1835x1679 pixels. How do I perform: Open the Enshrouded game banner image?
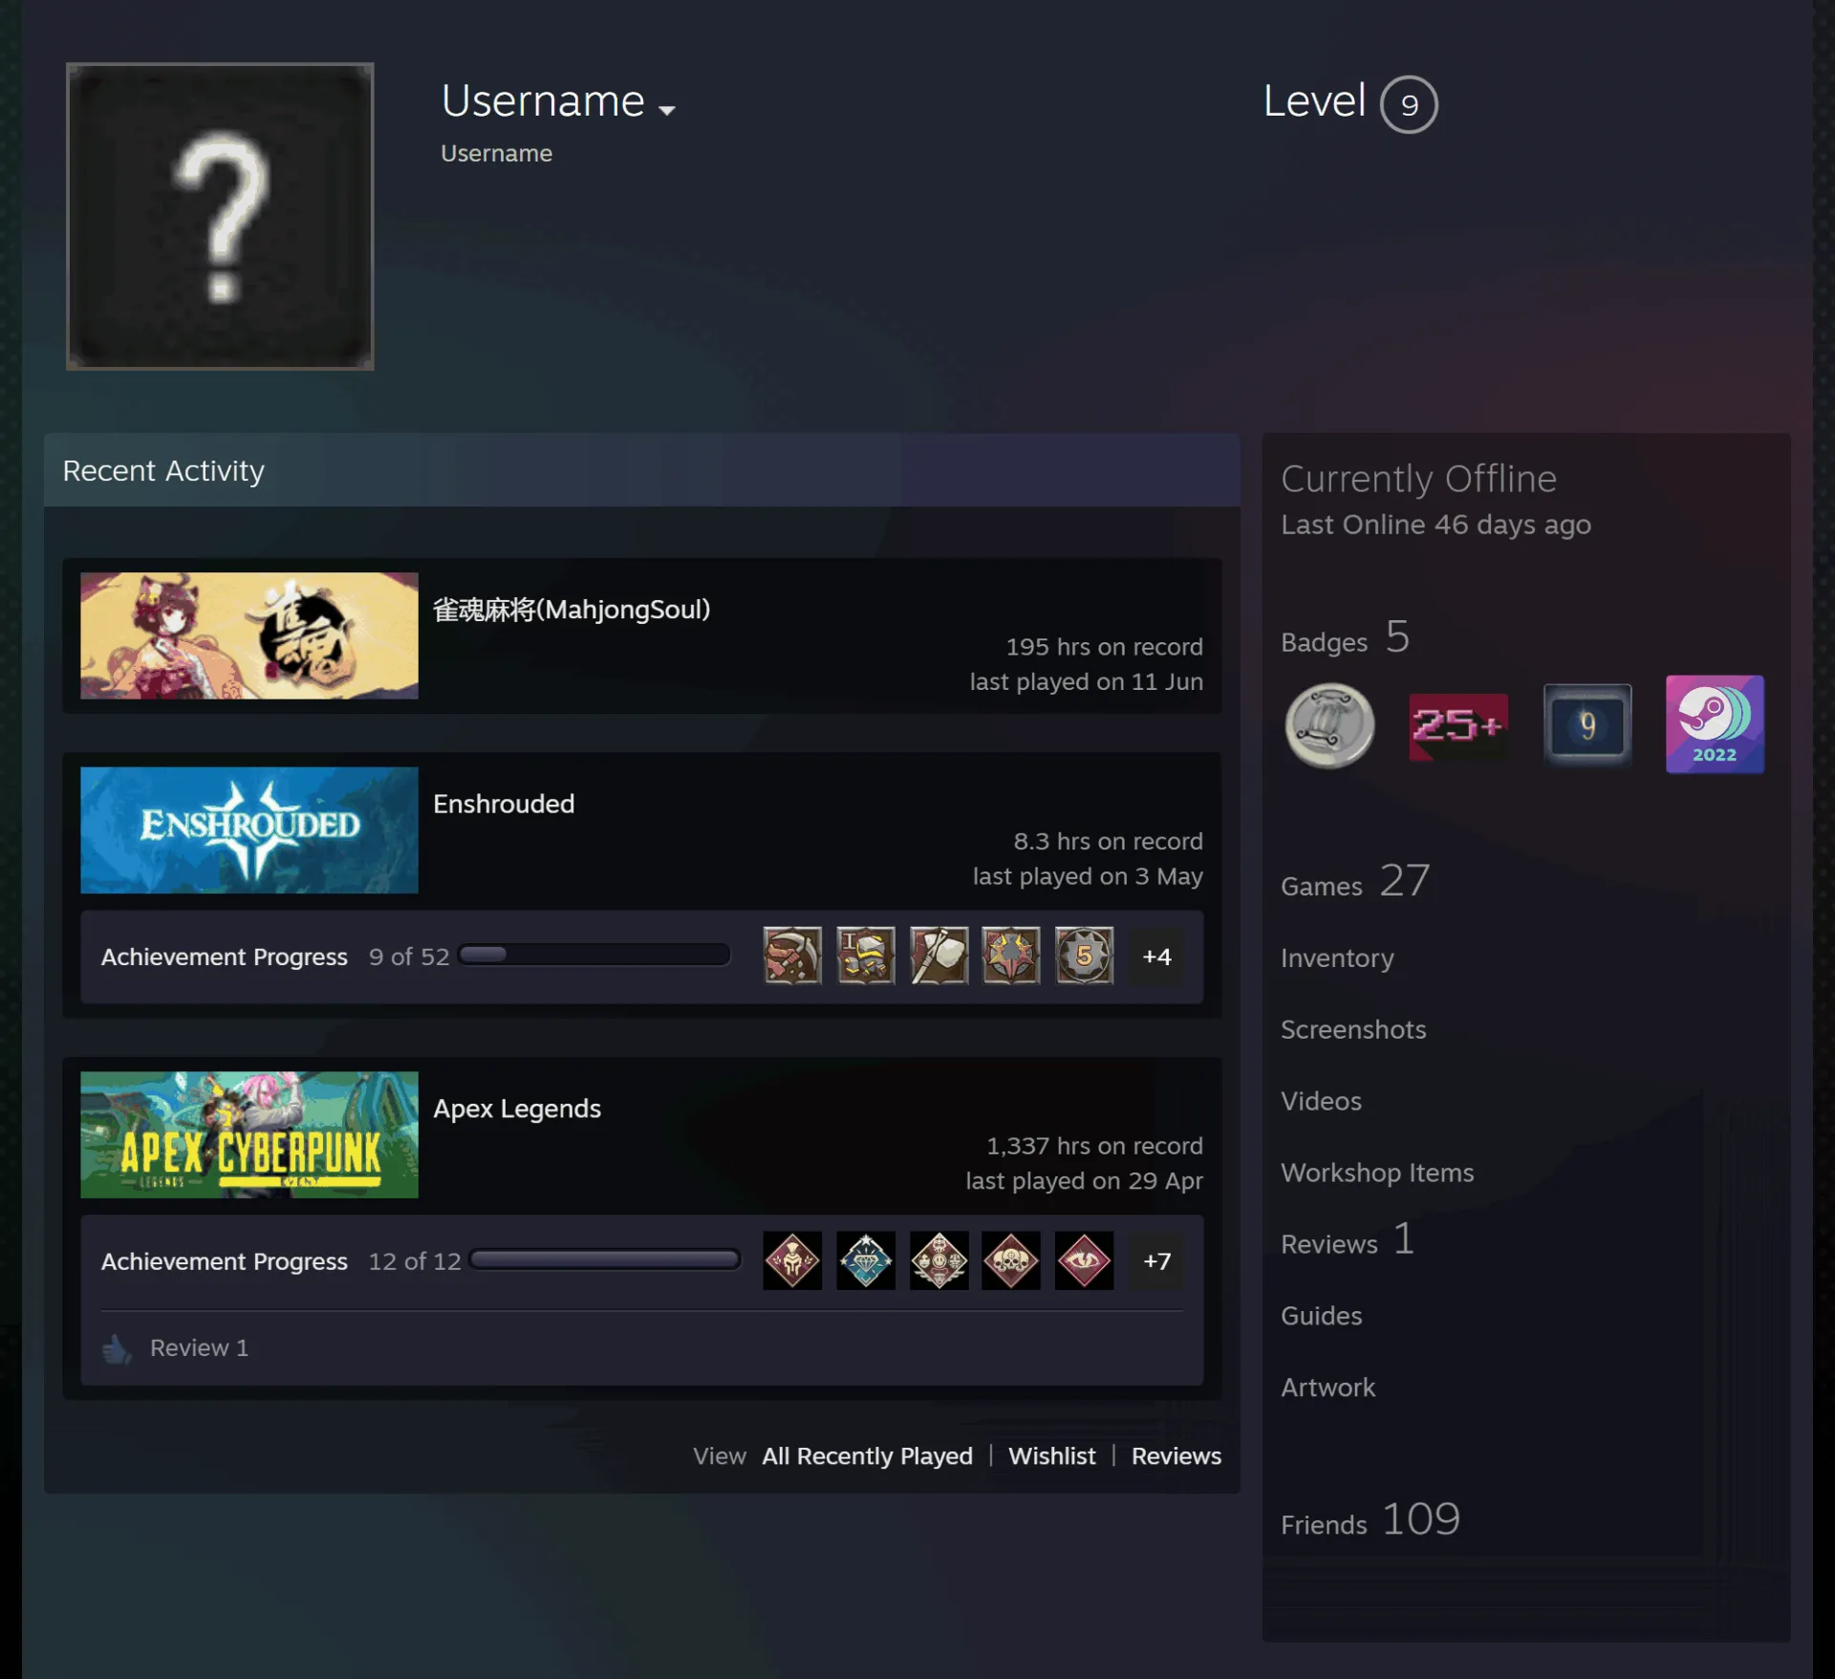point(249,830)
